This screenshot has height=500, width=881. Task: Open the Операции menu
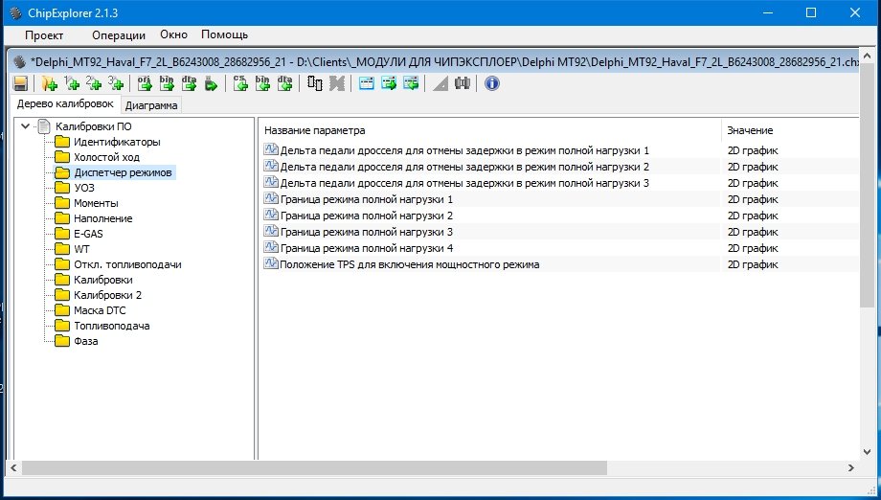coord(118,34)
